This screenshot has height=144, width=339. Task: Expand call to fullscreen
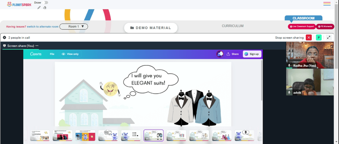click(328, 38)
